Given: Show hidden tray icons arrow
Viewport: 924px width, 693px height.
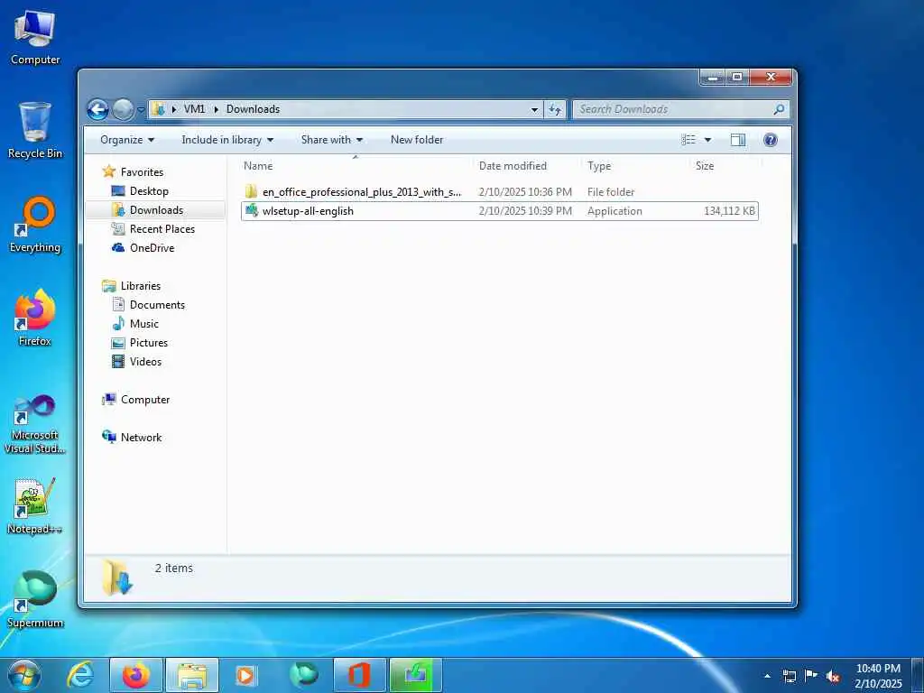Looking at the screenshot, I should click(x=767, y=676).
